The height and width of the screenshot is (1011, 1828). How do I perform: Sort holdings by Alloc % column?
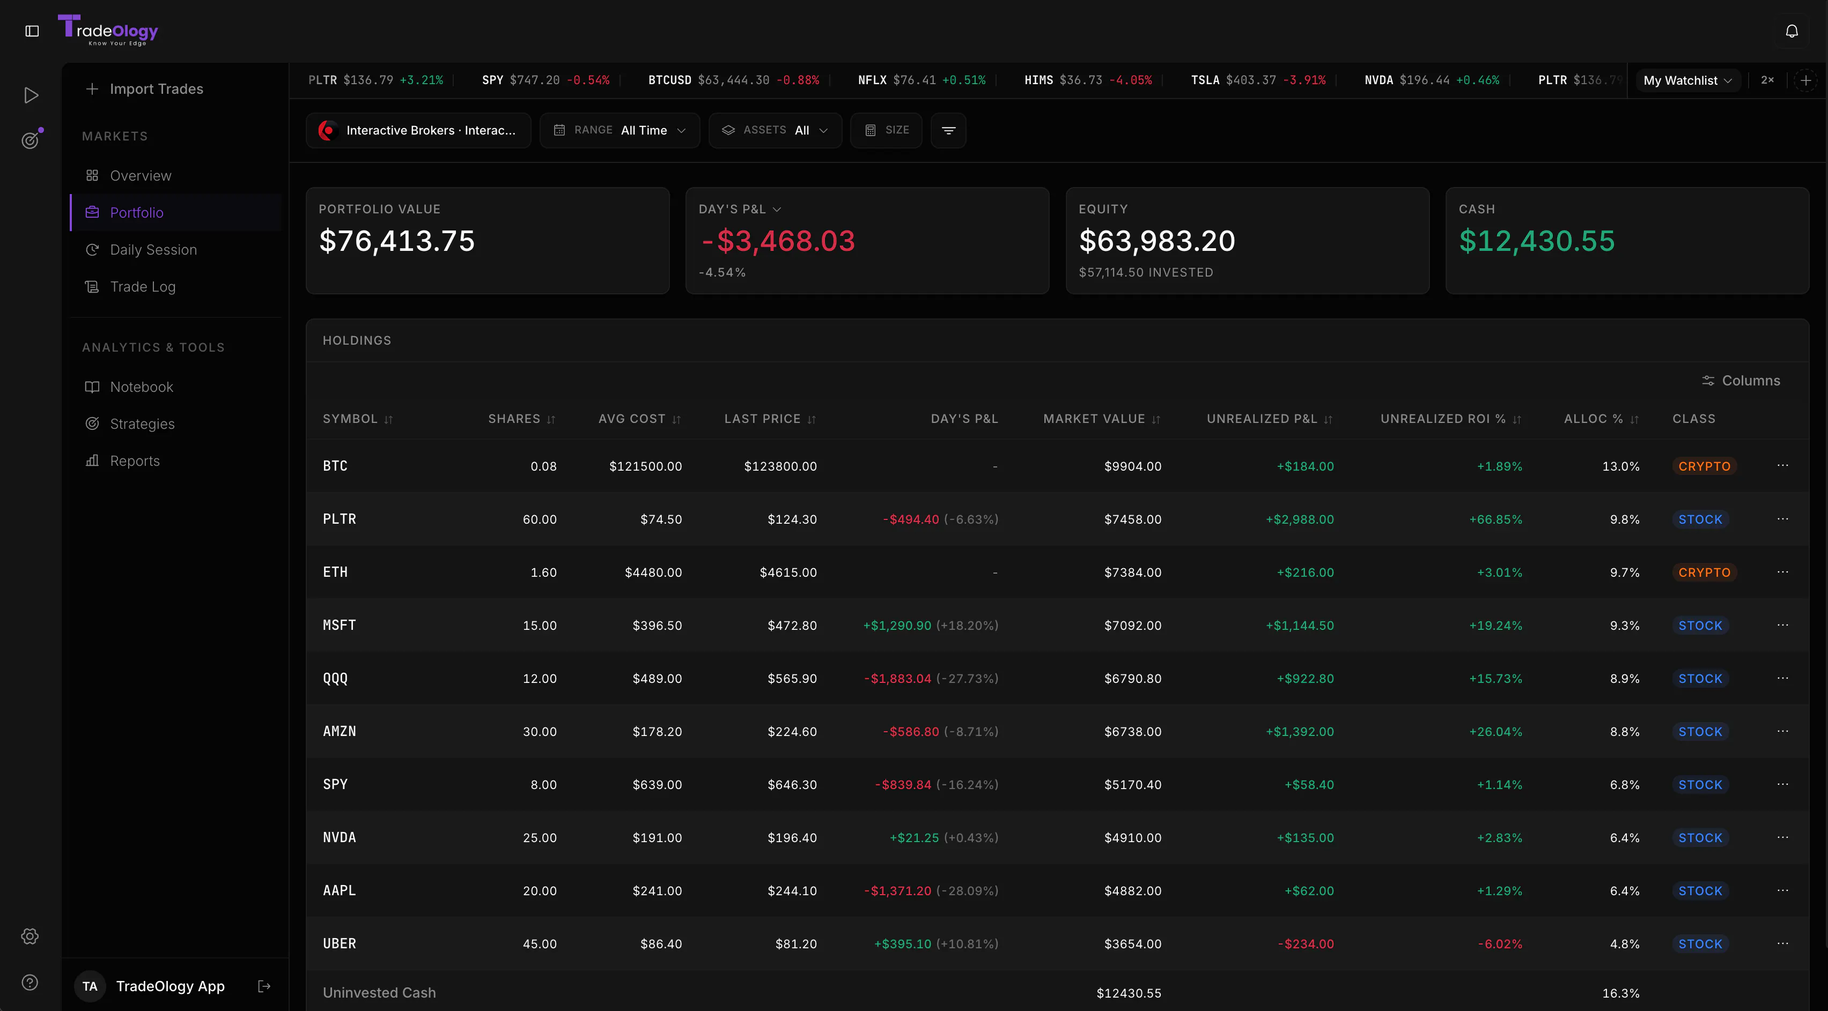[x=1601, y=419]
